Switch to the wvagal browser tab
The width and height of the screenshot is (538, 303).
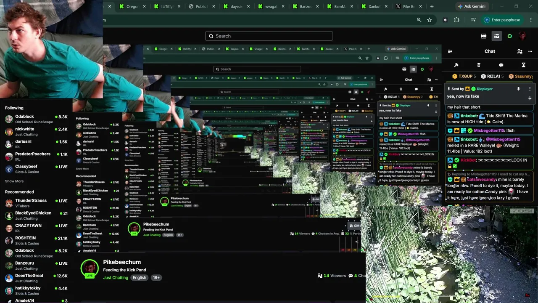270,6
